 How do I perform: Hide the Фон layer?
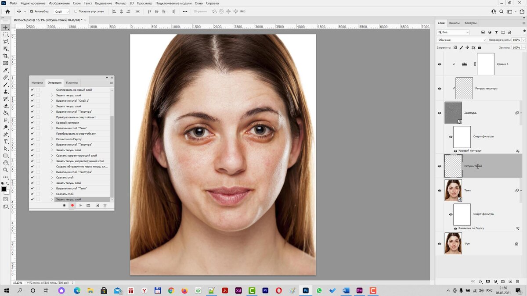(440, 243)
